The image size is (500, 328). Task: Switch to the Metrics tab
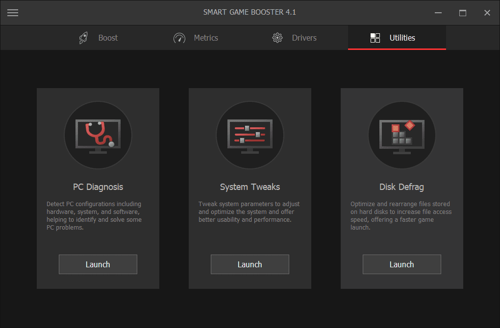tap(196, 38)
